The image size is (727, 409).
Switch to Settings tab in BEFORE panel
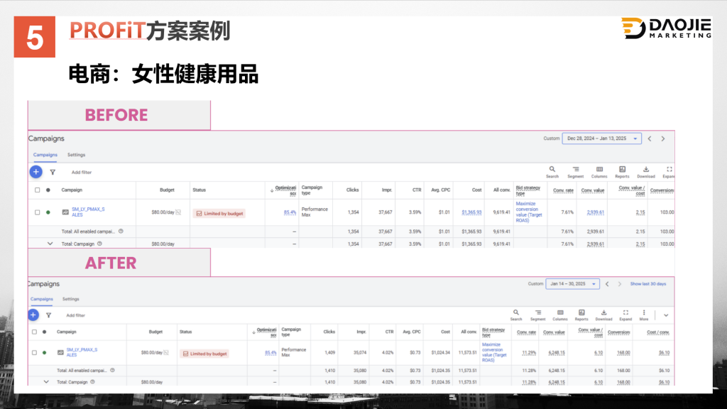tap(76, 155)
